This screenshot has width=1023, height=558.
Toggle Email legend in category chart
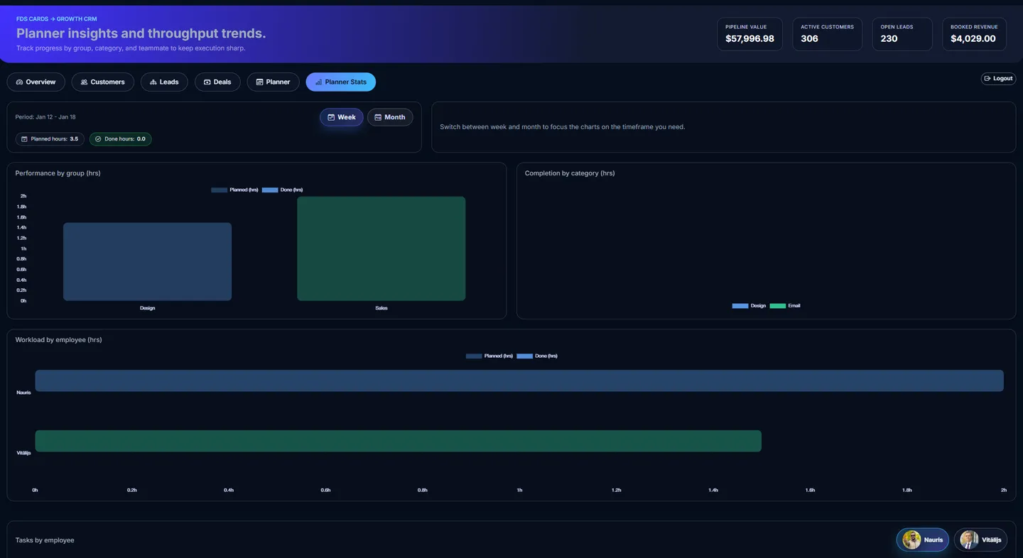(x=785, y=305)
